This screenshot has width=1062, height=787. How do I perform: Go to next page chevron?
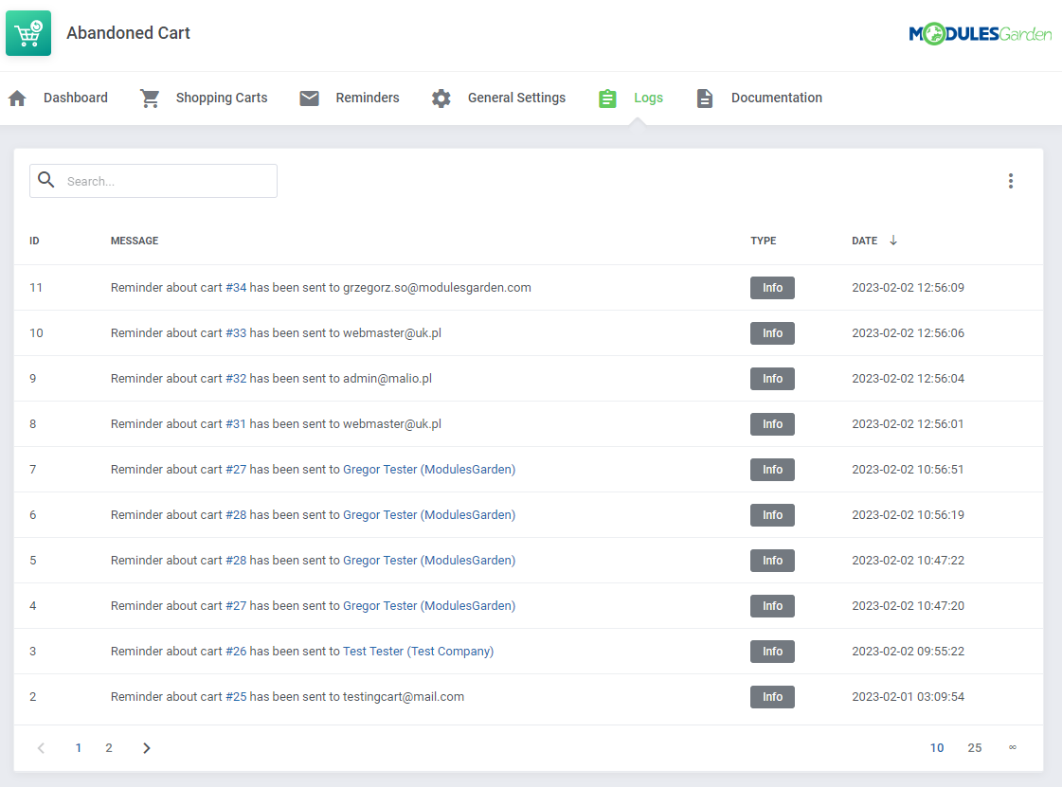click(x=146, y=748)
